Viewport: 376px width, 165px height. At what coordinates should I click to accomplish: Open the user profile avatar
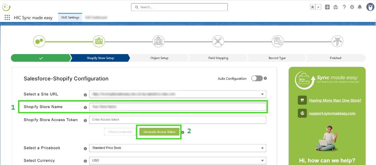click(370, 7)
